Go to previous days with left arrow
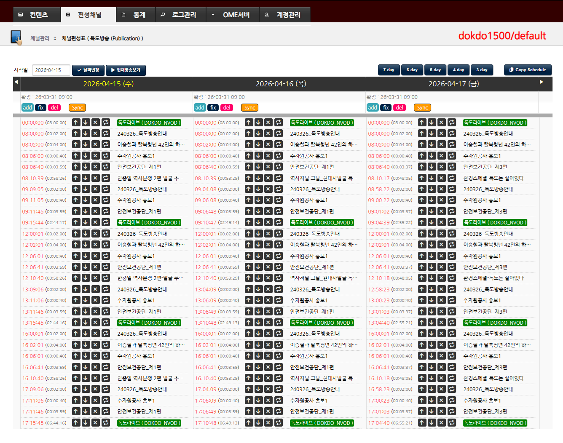563x443 pixels. point(16,82)
